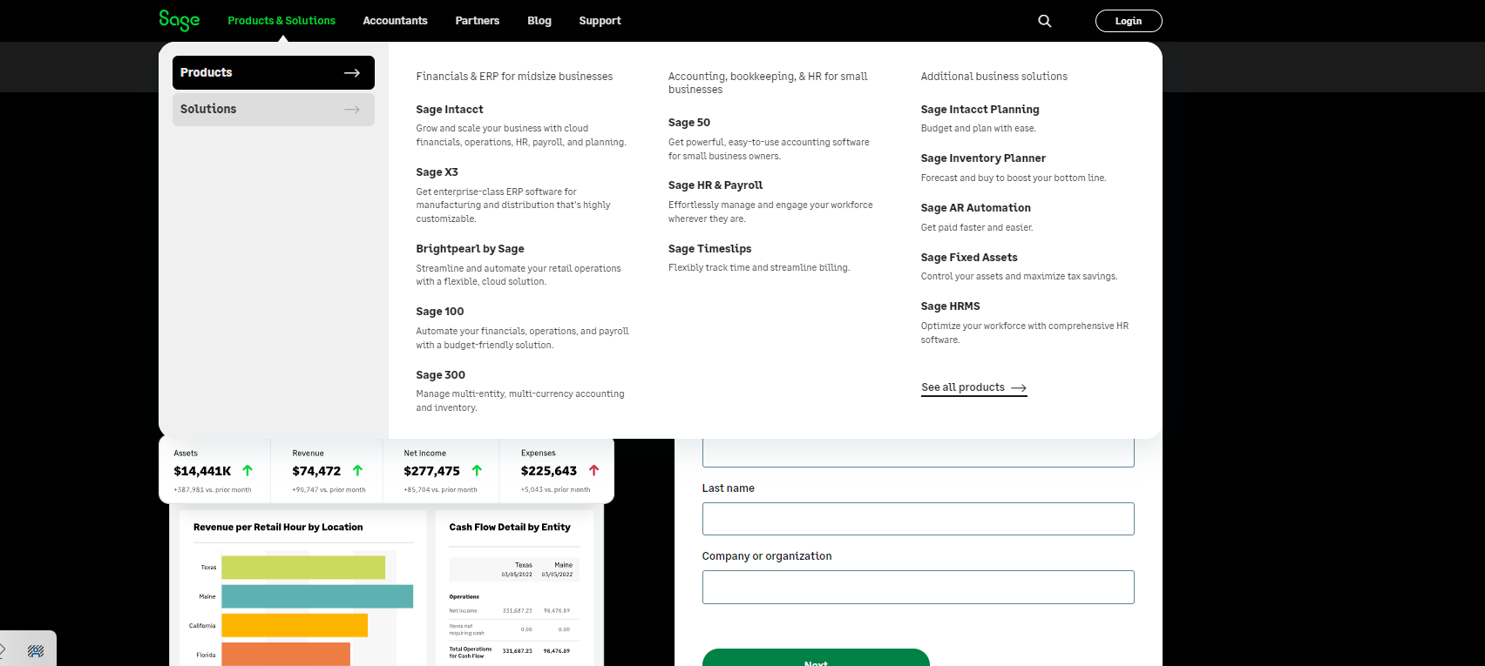
Task: Open the Sage Timeslips link
Action: pyautogui.click(x=709, y=249)
